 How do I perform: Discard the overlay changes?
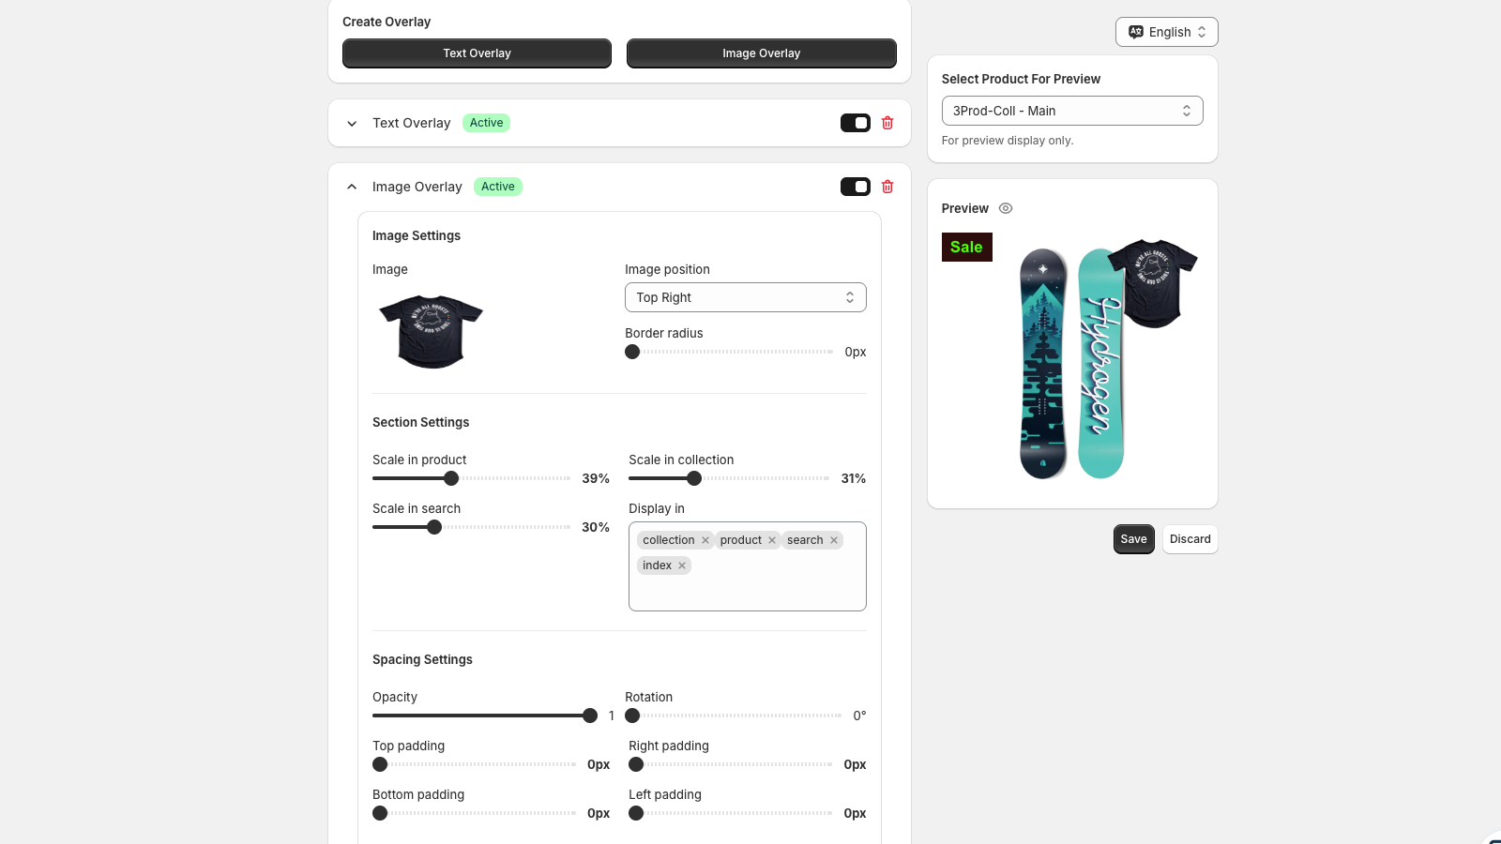click(1190, 539)
